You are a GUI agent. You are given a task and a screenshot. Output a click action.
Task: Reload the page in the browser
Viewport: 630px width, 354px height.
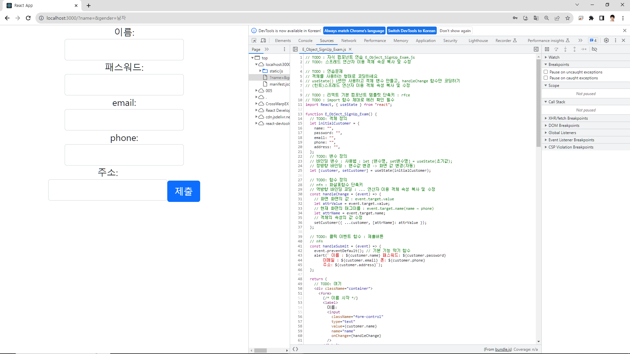28,18
